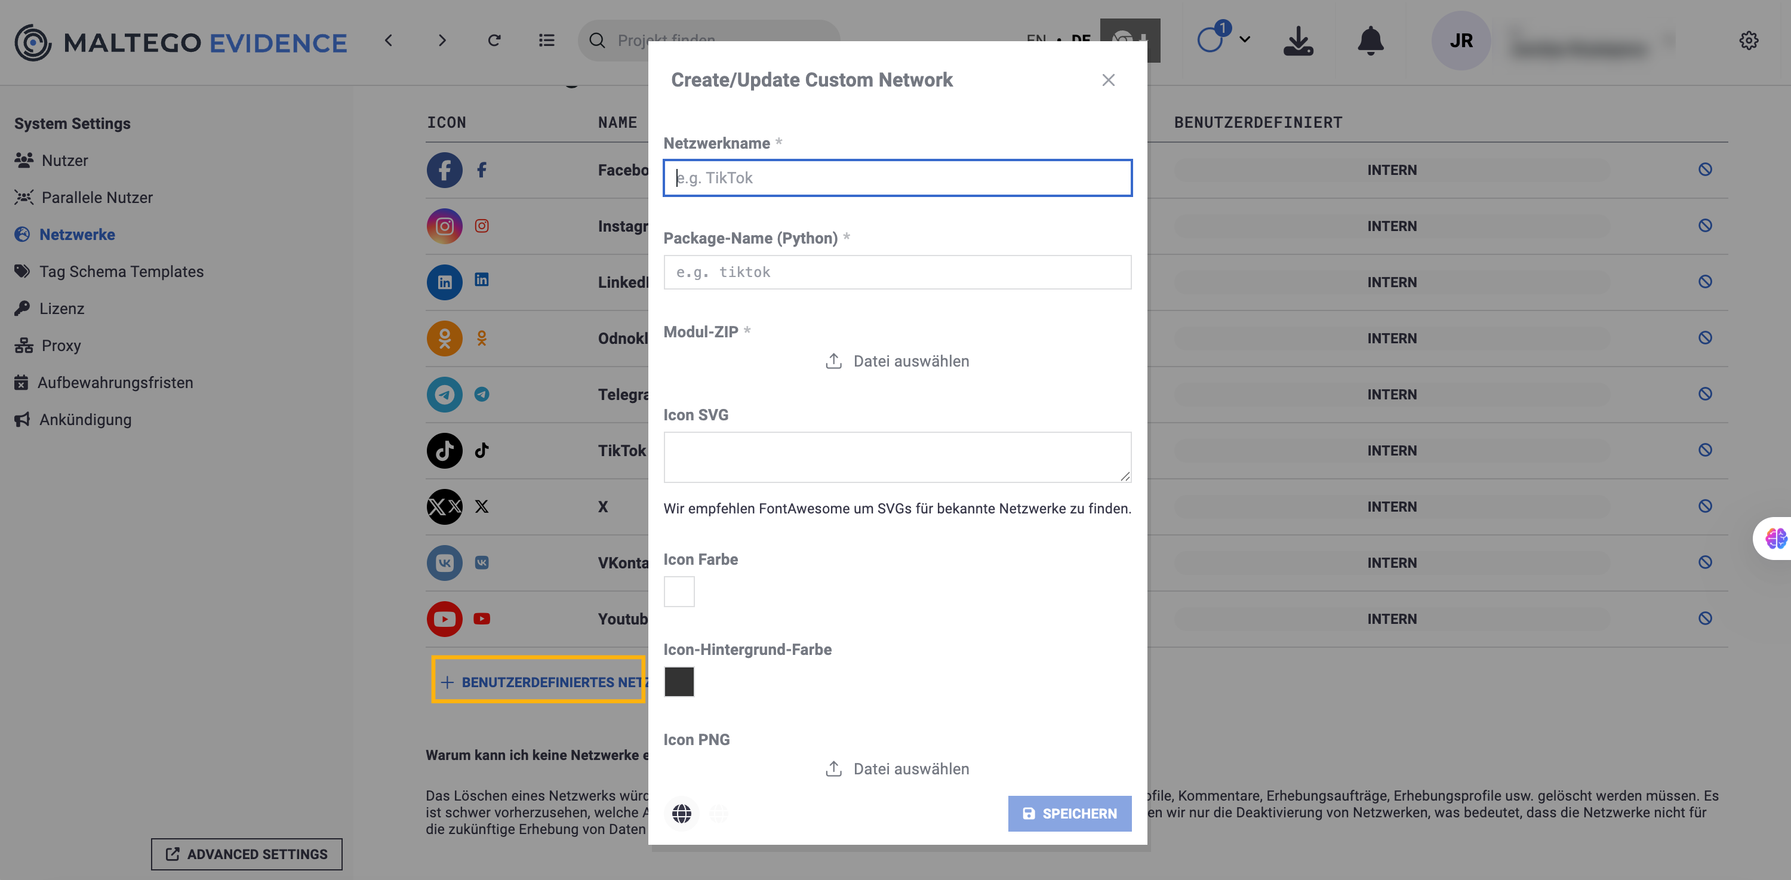Click the browser reload icon
The width and height of the screenshot is (1791, 880).
[x=494, y=41]
